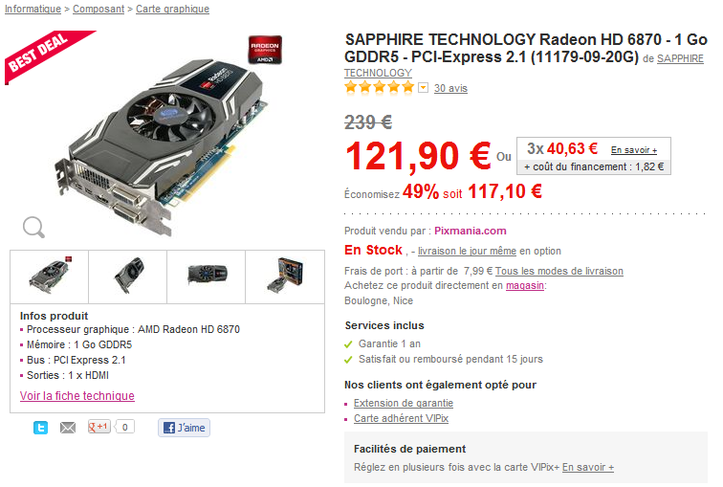
Task: Click the star rating icons
Action: coord(380,87)
